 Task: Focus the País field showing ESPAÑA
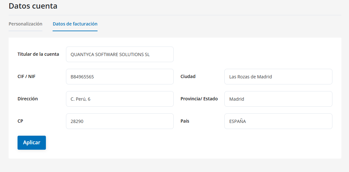pyautogui.click(x=278, y=121)
